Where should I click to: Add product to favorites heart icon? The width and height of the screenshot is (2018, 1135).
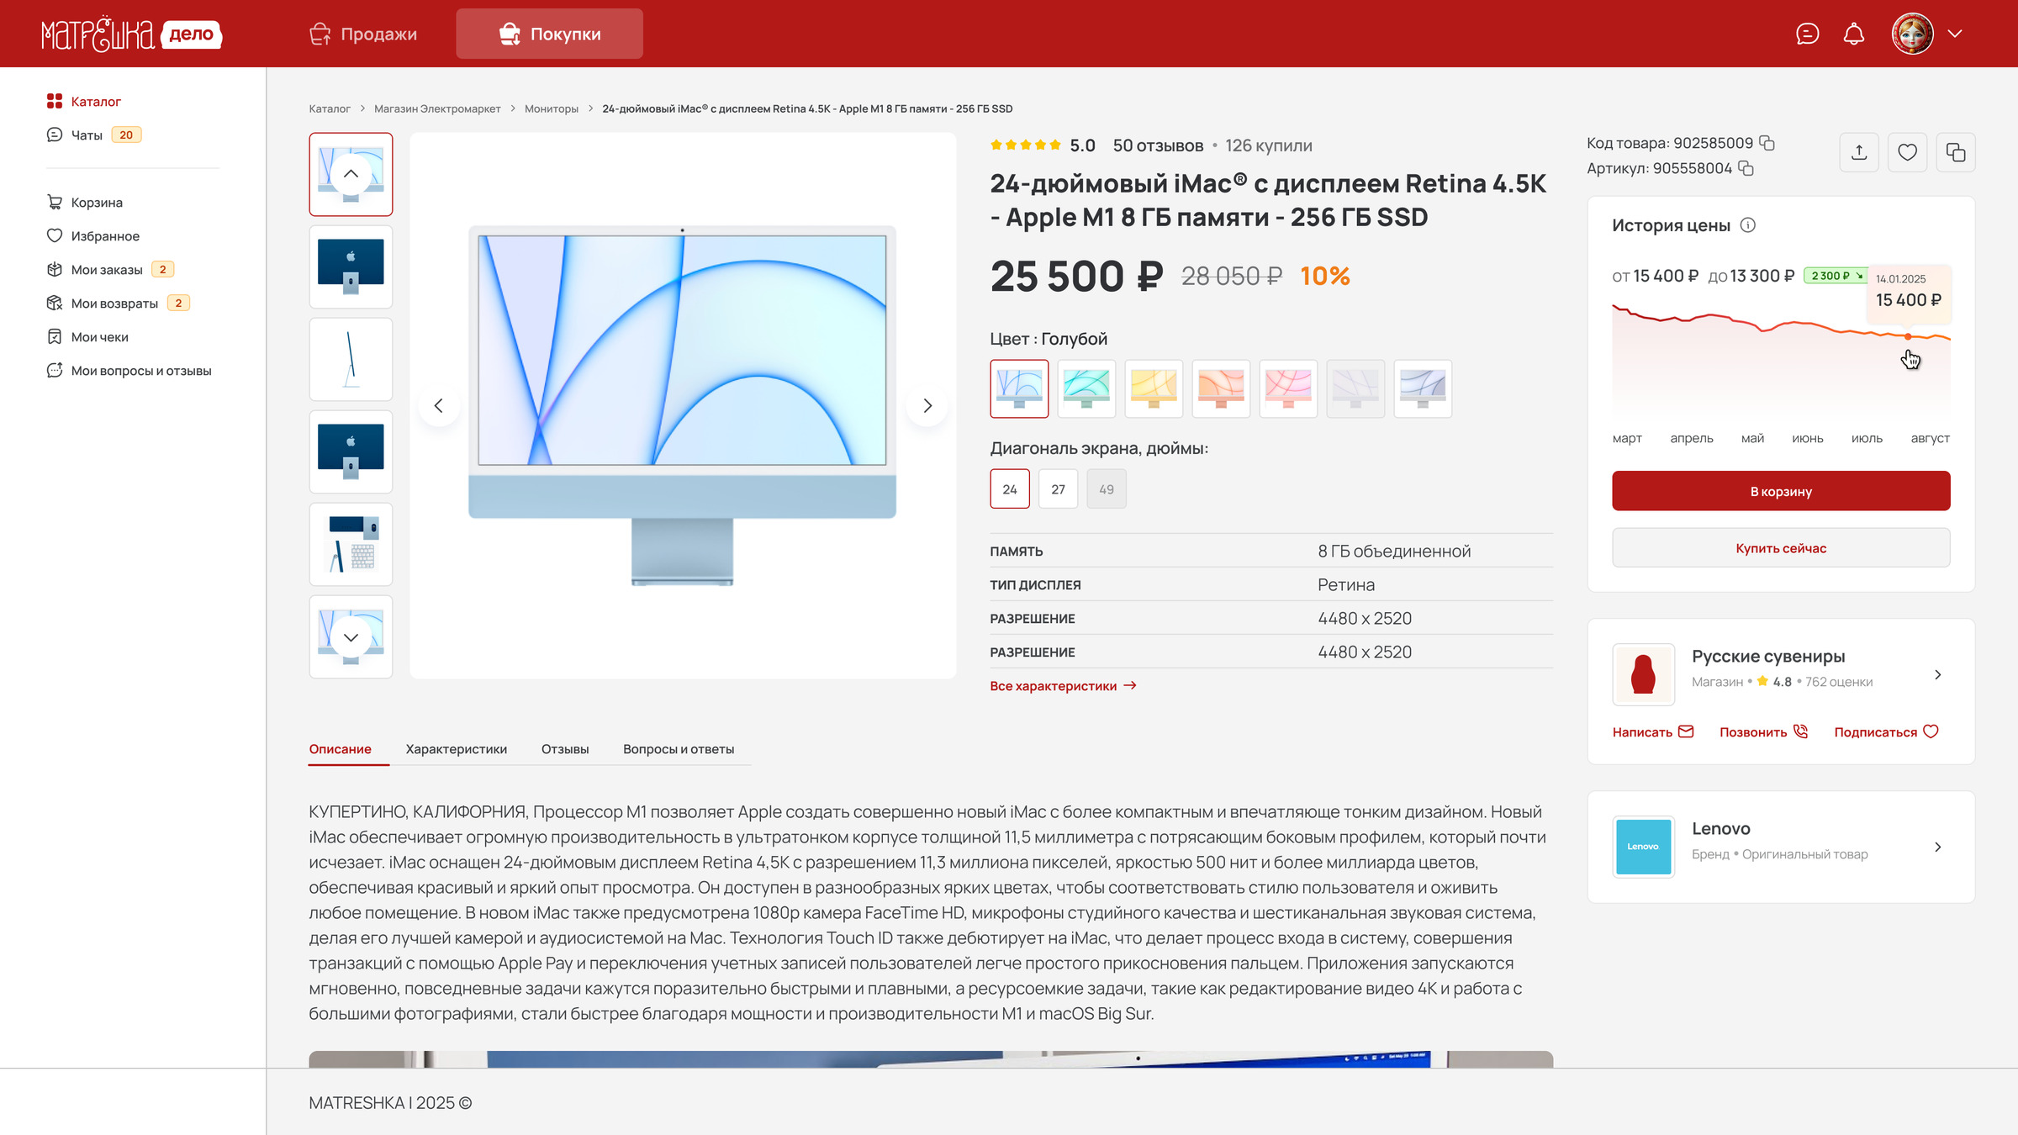tap(1907, 152)
